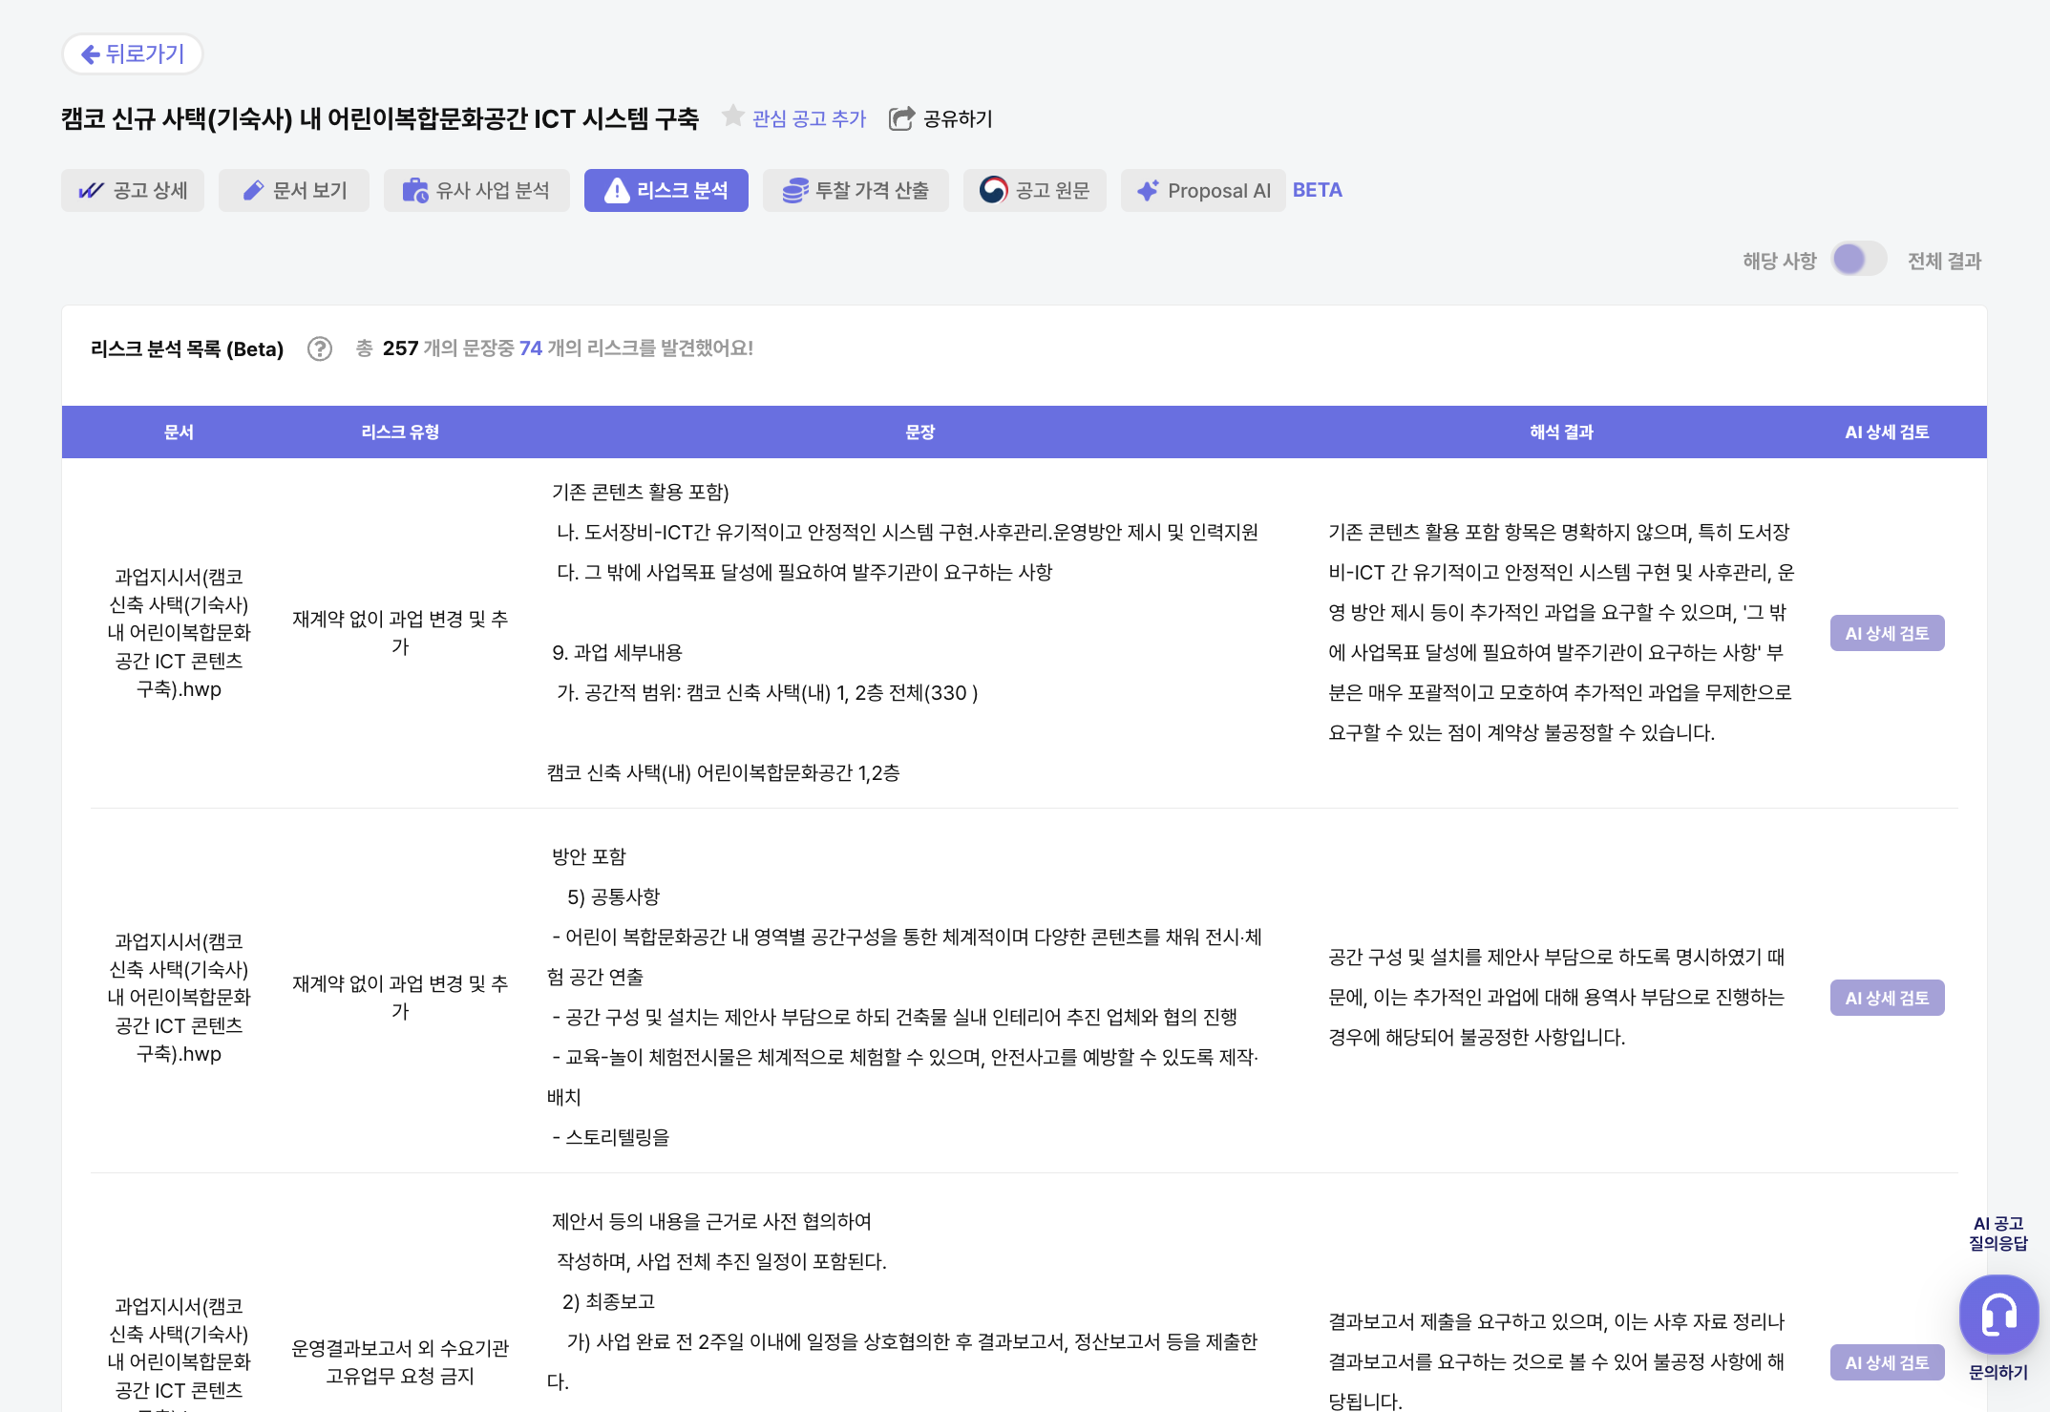Select the 리스크 분석 tab
Viewport: 2050px width, 1412px height.
[666, 190]
